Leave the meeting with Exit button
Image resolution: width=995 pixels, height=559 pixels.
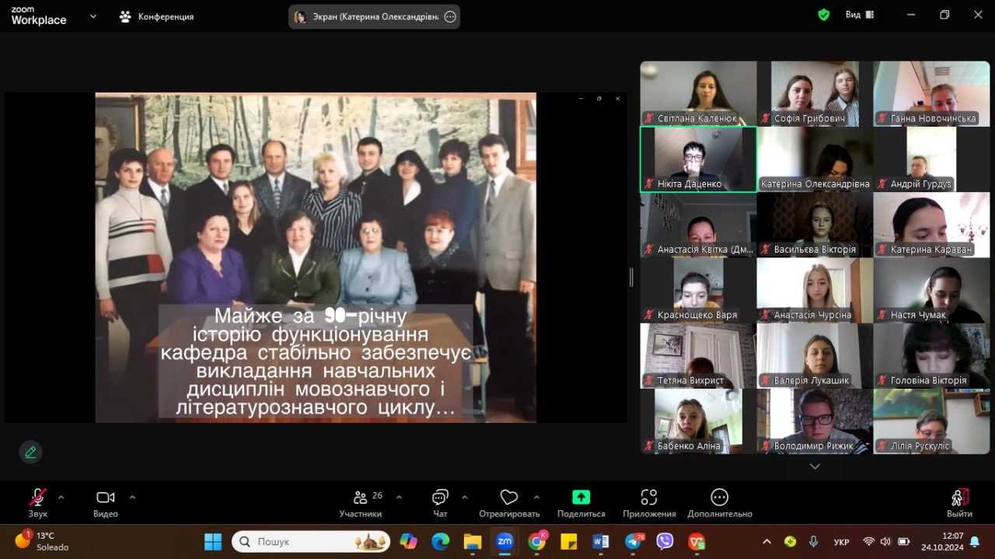(x=959, y=502)
